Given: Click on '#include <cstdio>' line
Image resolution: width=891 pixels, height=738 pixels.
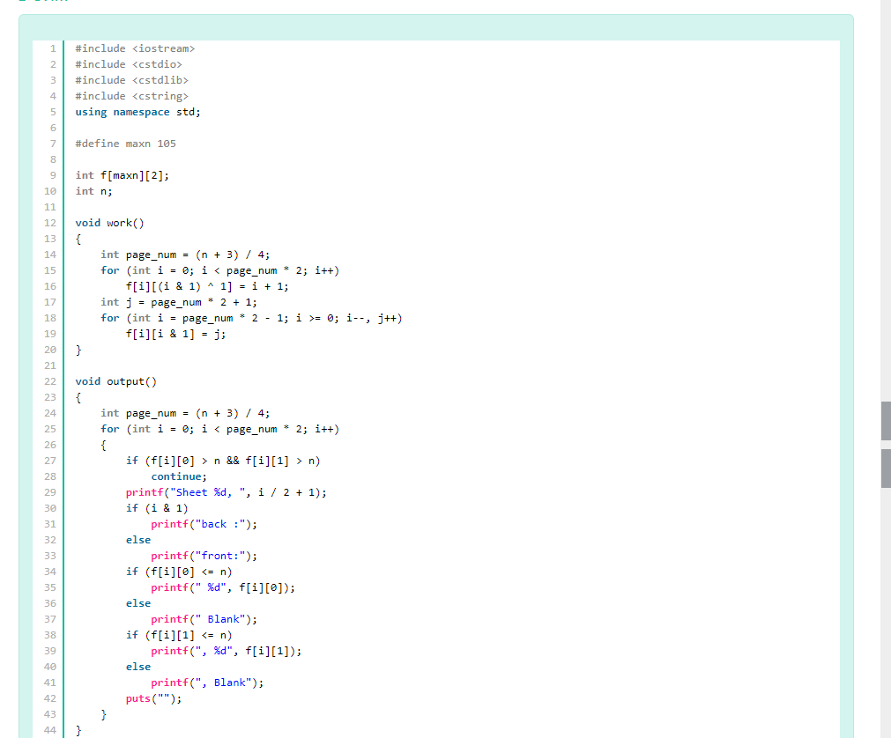Looking at the screenshot, I should click(x=129, y=64).
